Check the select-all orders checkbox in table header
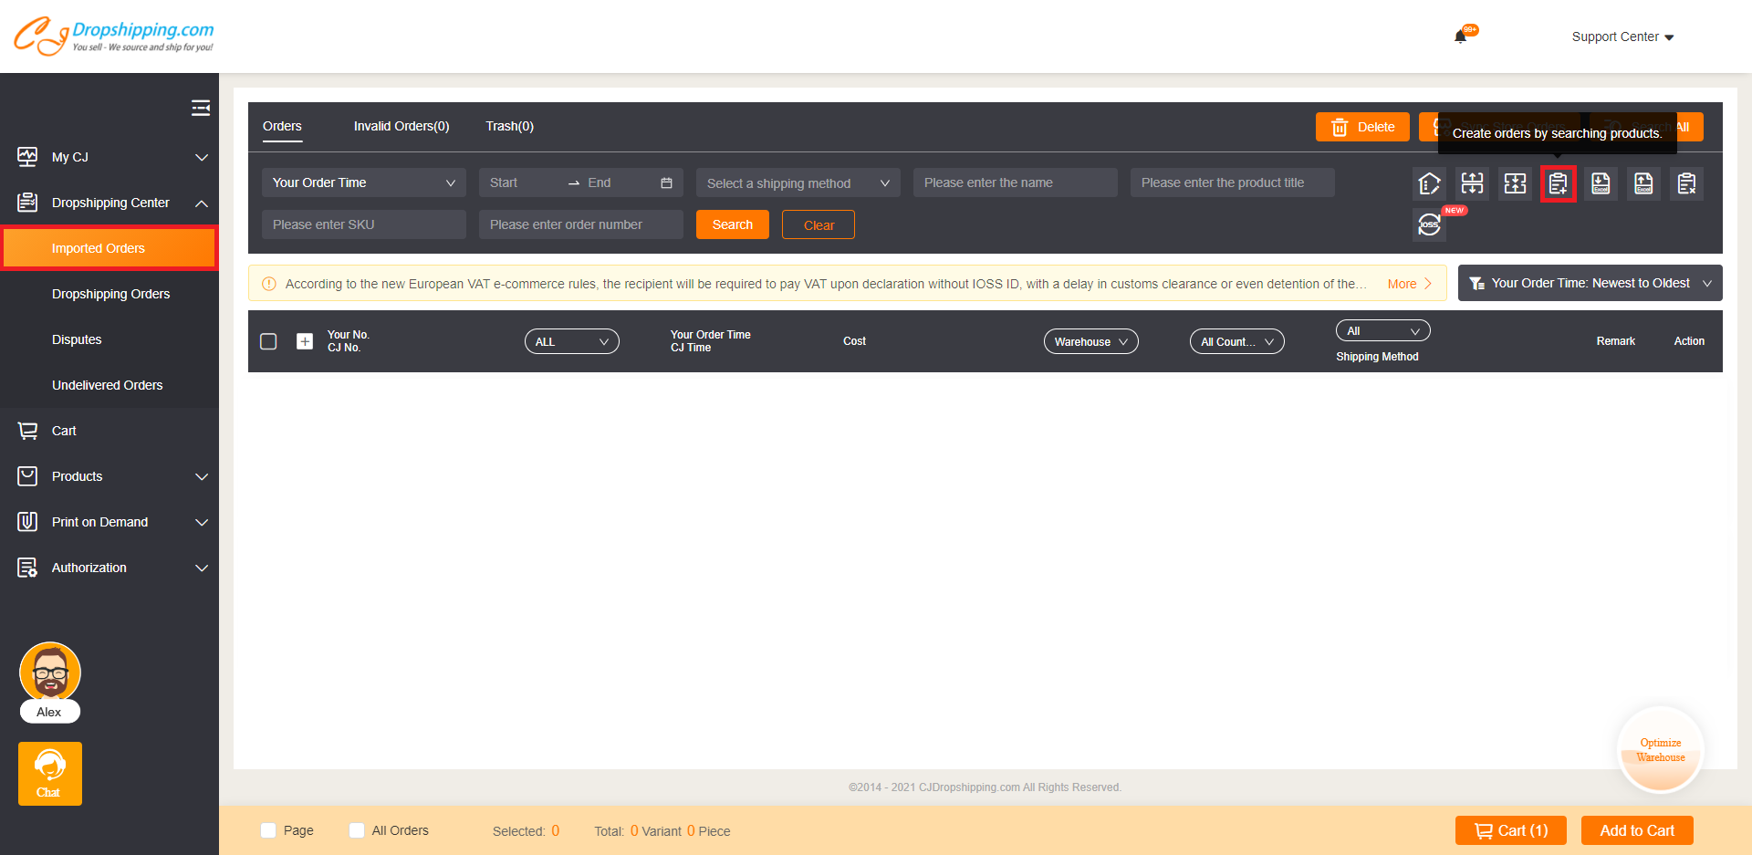Screen dimensions: 1752x855 268,340
